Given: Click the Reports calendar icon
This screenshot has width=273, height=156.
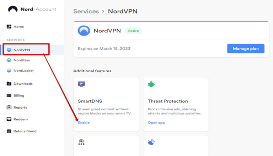Looking at the screenshot, I should [9, 107].
